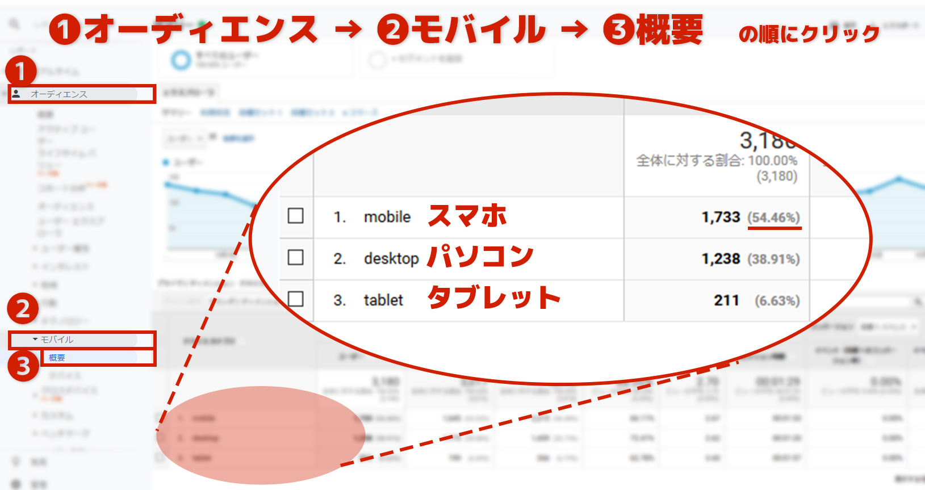Click the tablet device category link

383,300
